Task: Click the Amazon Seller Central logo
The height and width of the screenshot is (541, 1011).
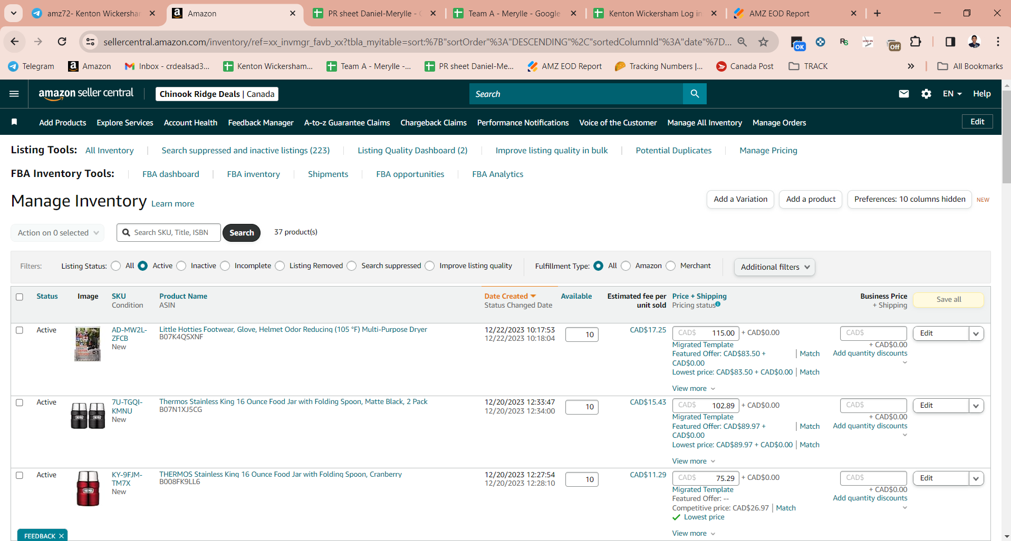Action: pyautogui.click(x=86, y=94)
